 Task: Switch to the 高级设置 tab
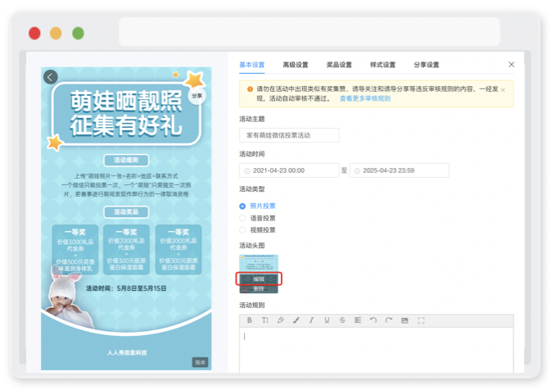tap(296, 65)
